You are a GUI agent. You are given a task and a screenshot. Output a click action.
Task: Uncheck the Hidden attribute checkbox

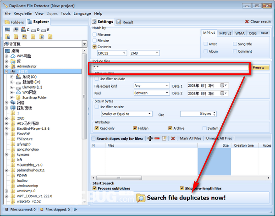pyautogui.click(x=135, y=128)
